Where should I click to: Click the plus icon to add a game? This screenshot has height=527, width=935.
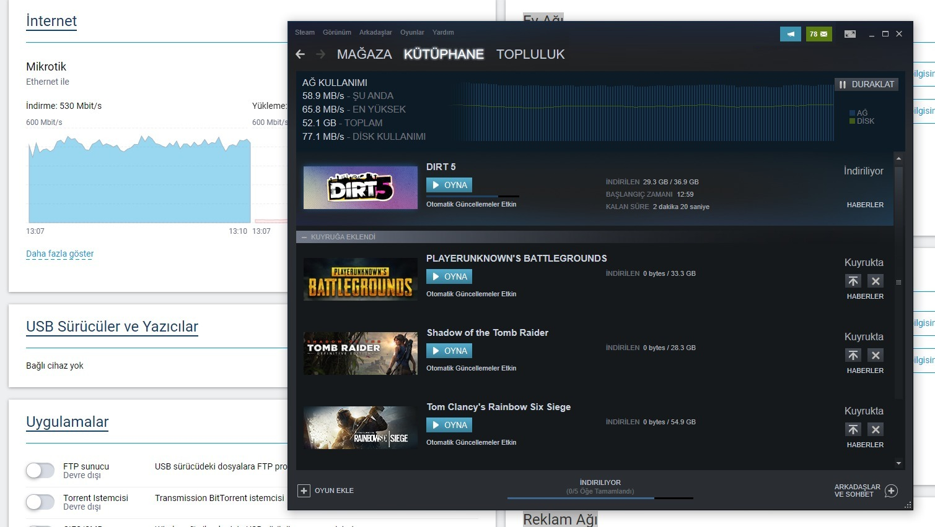(x=304, y=491)
